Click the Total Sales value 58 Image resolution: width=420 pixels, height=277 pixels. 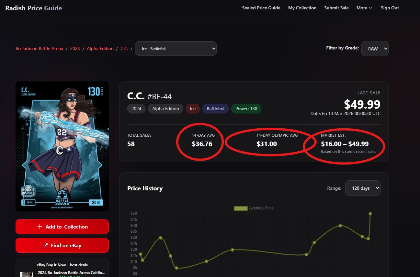click(131, 144)
